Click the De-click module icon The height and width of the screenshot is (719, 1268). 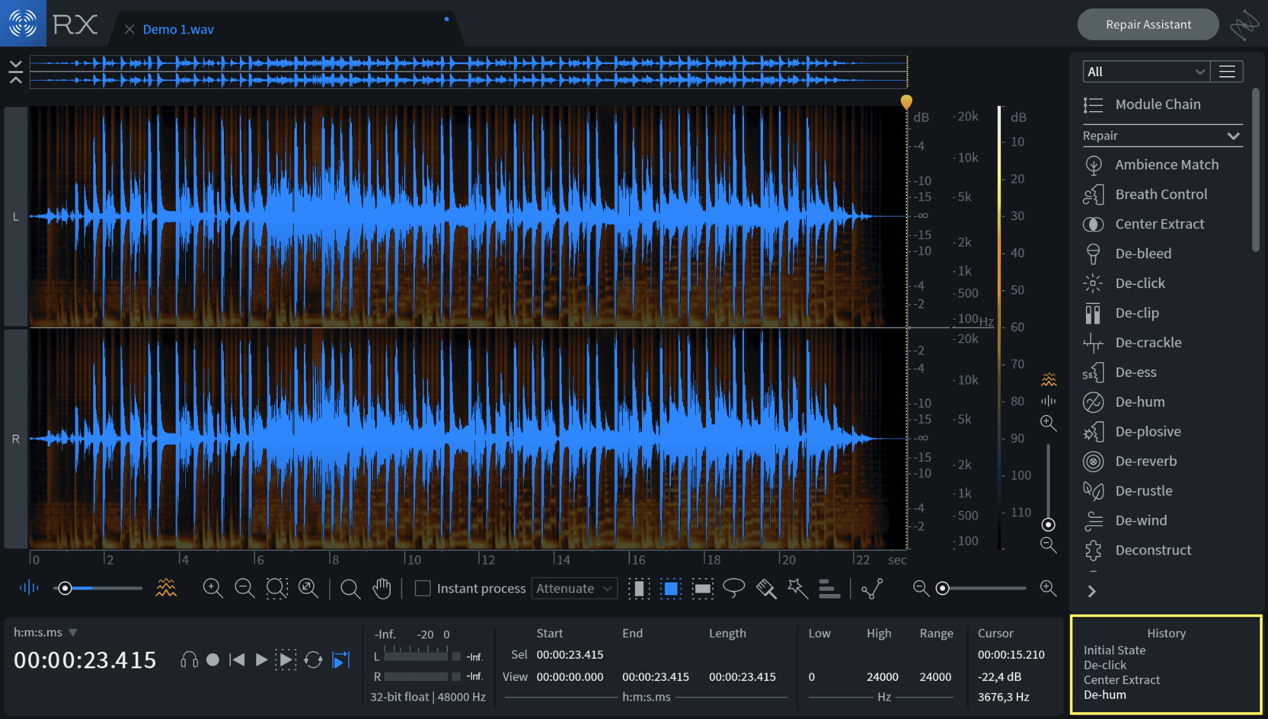(x=1093, y=283)
